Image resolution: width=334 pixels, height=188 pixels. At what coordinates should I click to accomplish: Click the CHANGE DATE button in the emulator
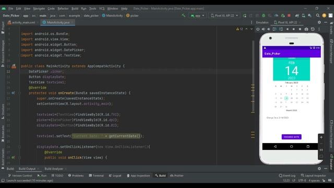(x=291, y=137)
